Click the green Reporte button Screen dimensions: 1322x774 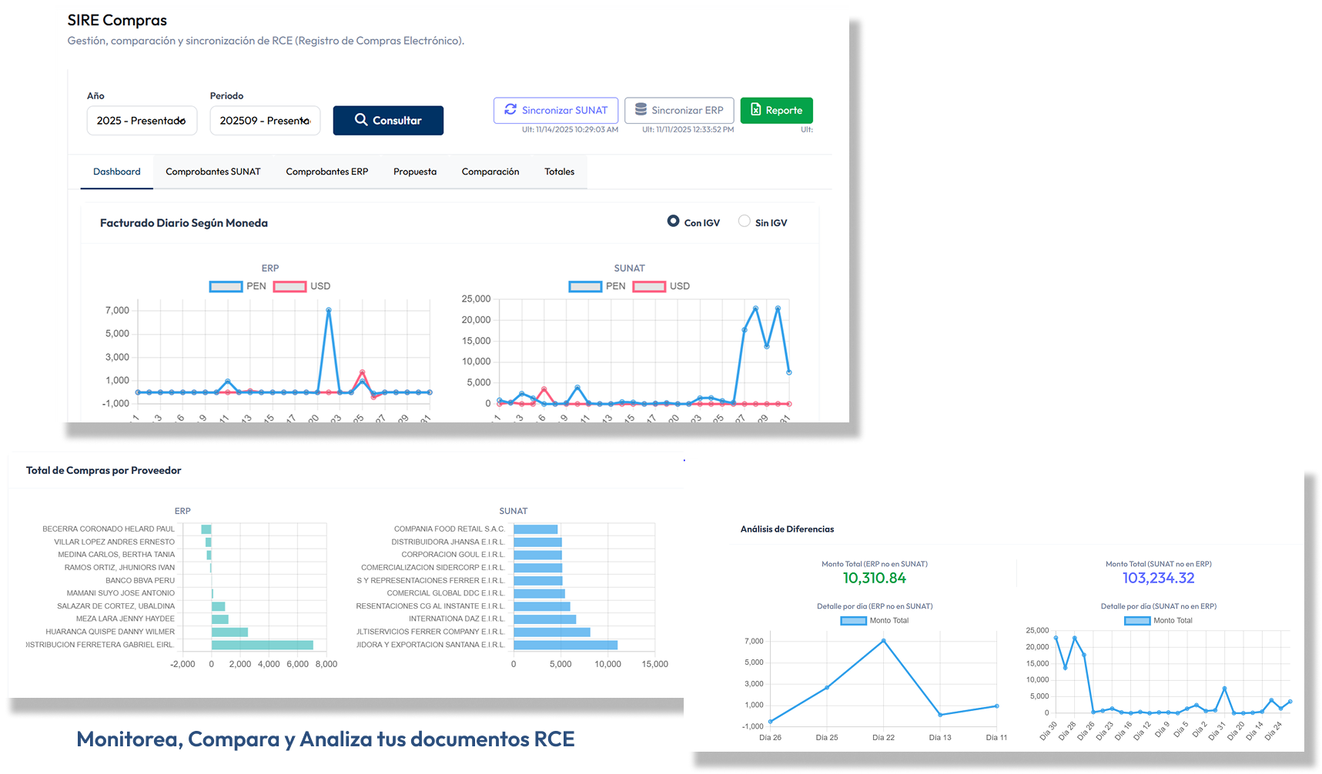[x=776, y=110]
